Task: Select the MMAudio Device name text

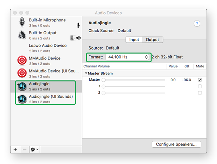Action: pyautogui.click(x=44, y=58)
